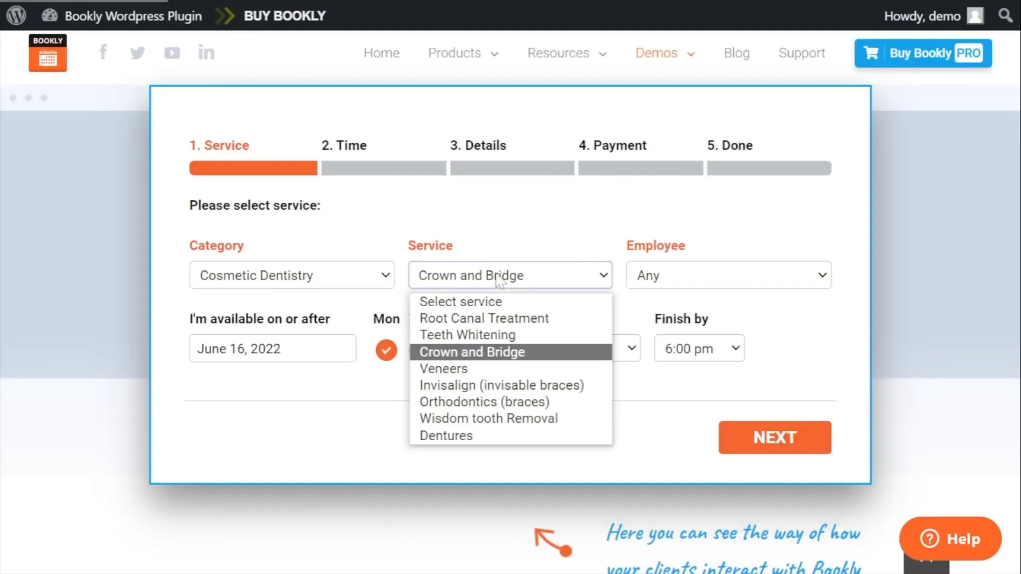The height and width of the screenshot is (574, 1021).
Task: Click the Buy Bookly PRO button
Action: 923,53
